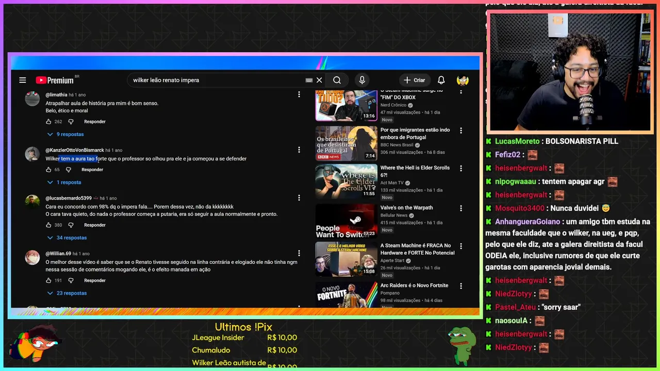
Task: Like the @lucasbernardo5399 comment
Action: coord(48,225)
